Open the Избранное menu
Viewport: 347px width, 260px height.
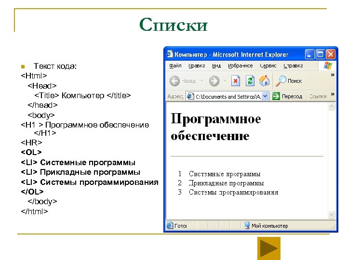tap(240, 65)
